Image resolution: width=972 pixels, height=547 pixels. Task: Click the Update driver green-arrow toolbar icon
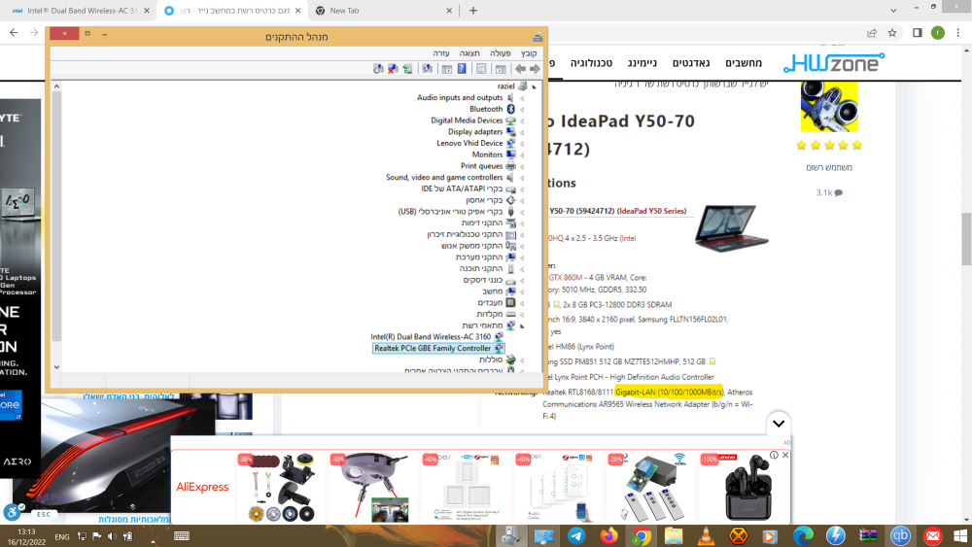[407, 69]
